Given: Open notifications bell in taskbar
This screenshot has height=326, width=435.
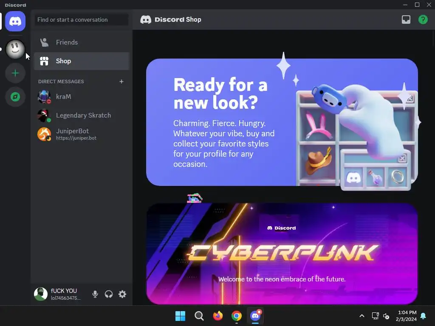Looking at the screenshot, I should [424, 316].
